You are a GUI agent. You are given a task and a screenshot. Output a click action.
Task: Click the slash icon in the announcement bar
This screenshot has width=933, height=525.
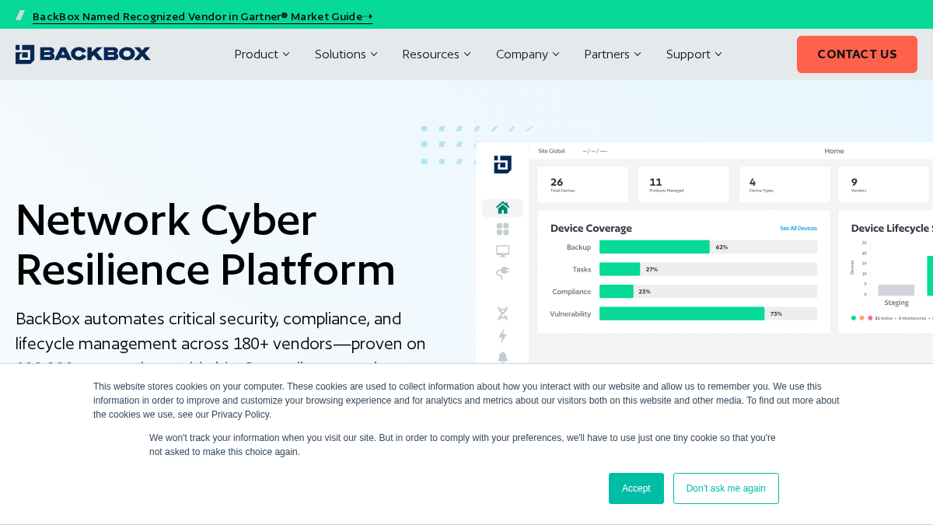[20, 16]
